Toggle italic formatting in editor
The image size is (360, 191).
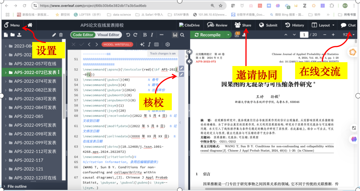tap(152, 35)
